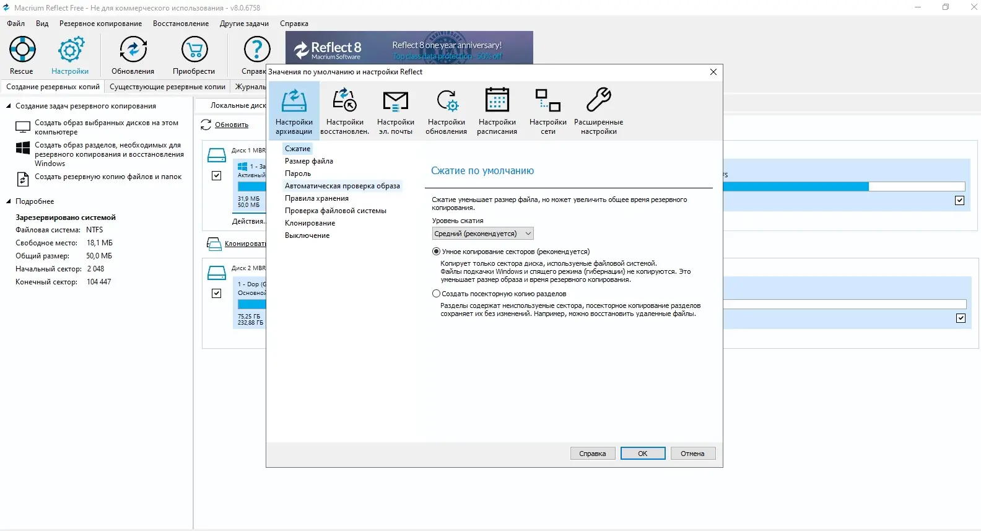The width and height of the screenshot is (981, 531).
Task: Click the Отмена button
Action: click(692, 454)
